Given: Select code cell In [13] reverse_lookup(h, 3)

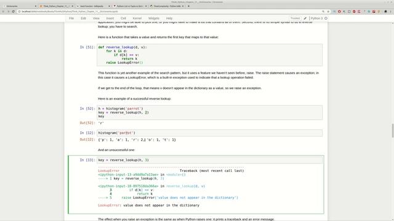Looking at the screenshot, I should click(209, 160).
